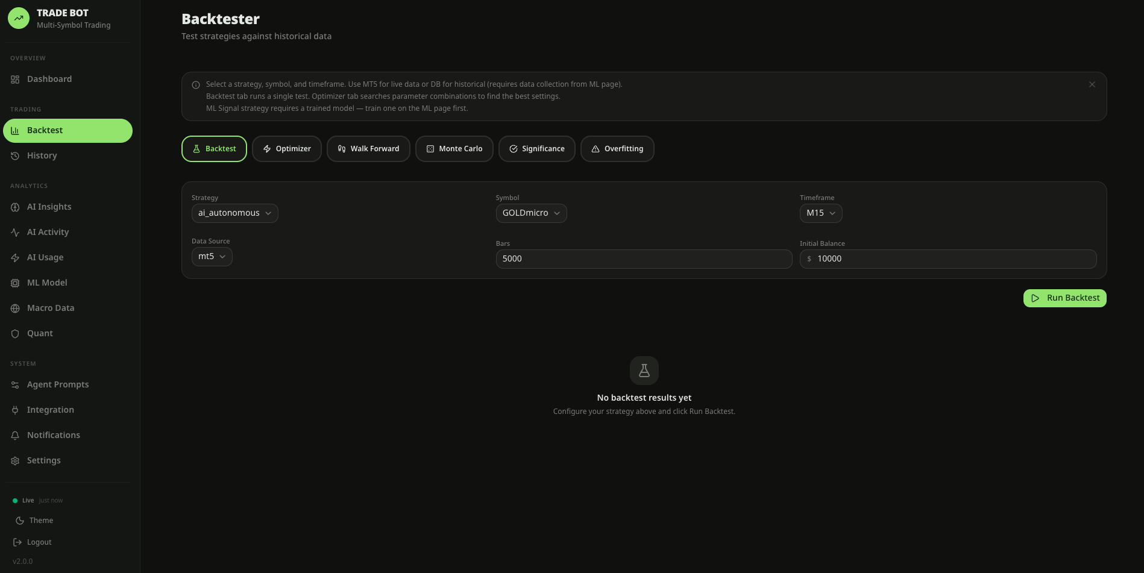
Task: Click the info icon in the banner
Action: tap(196, 85)
